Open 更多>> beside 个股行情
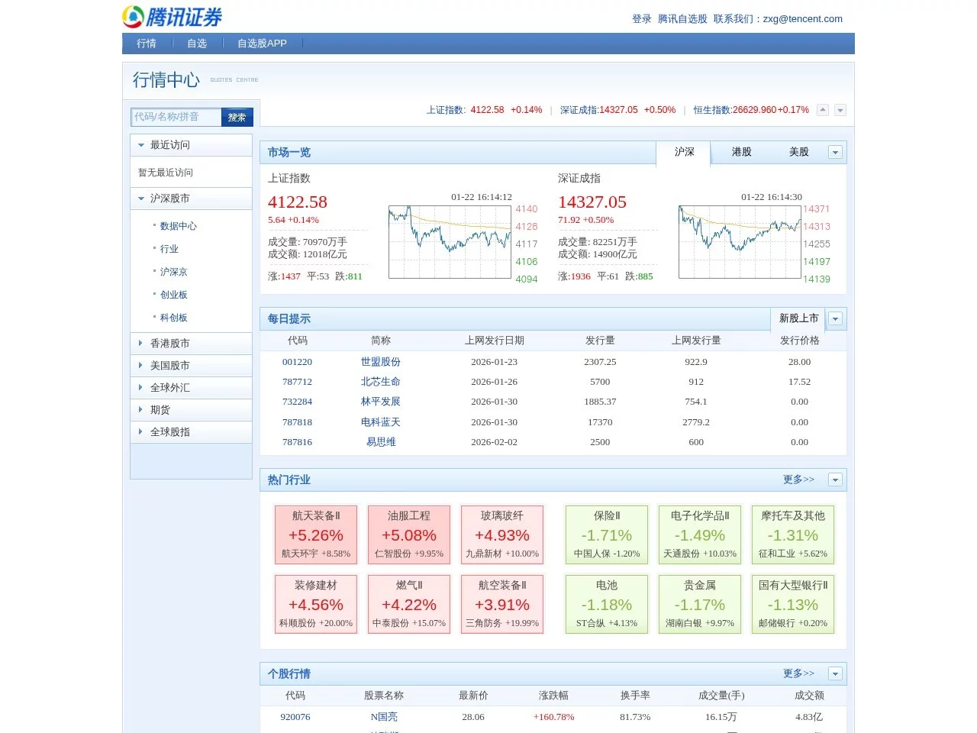This screenshot has width=977, height=733. pos(798,673)
